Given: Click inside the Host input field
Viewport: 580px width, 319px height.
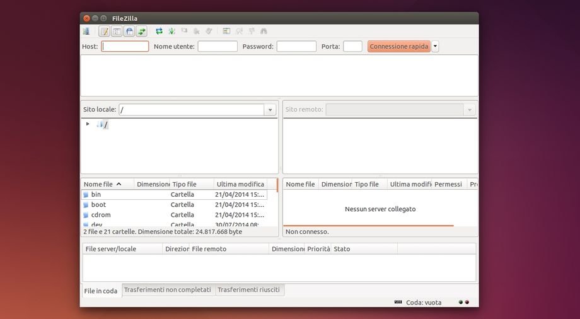Looking at the screenshot, I should click(x=125, y=46).
